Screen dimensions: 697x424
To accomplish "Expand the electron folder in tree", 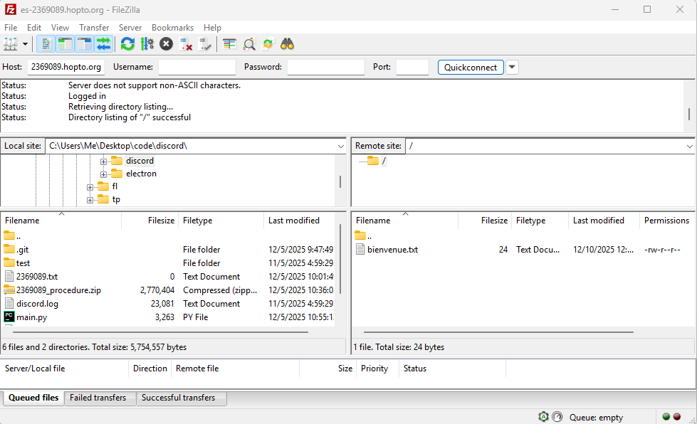I will point(103,174).
